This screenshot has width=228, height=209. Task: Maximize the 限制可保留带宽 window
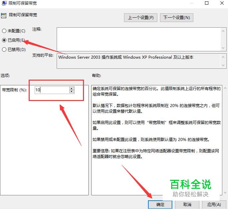(206, 3)
